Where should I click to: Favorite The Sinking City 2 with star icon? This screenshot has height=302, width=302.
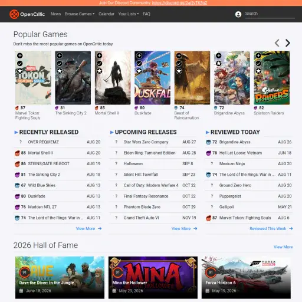pos(60,71)
